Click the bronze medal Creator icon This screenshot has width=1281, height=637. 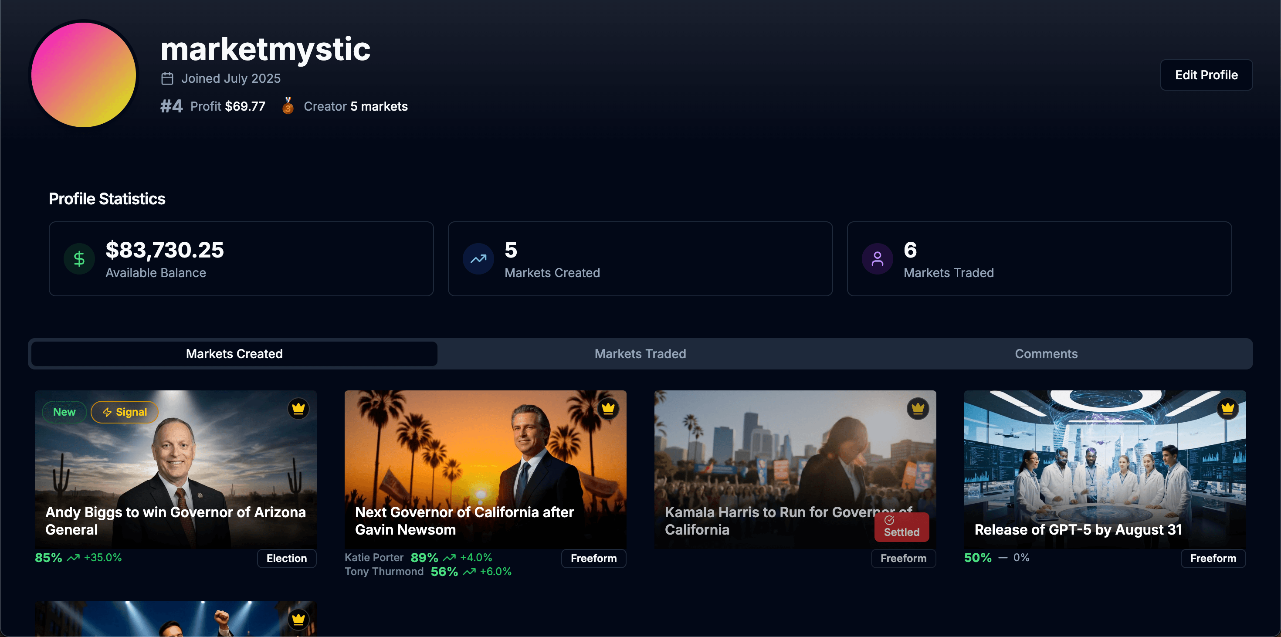click(288, 106)
